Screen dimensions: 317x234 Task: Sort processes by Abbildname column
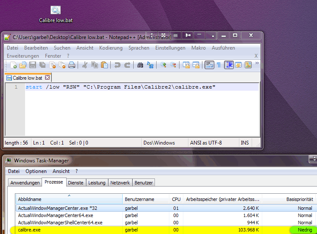click(x=69, y=199)
